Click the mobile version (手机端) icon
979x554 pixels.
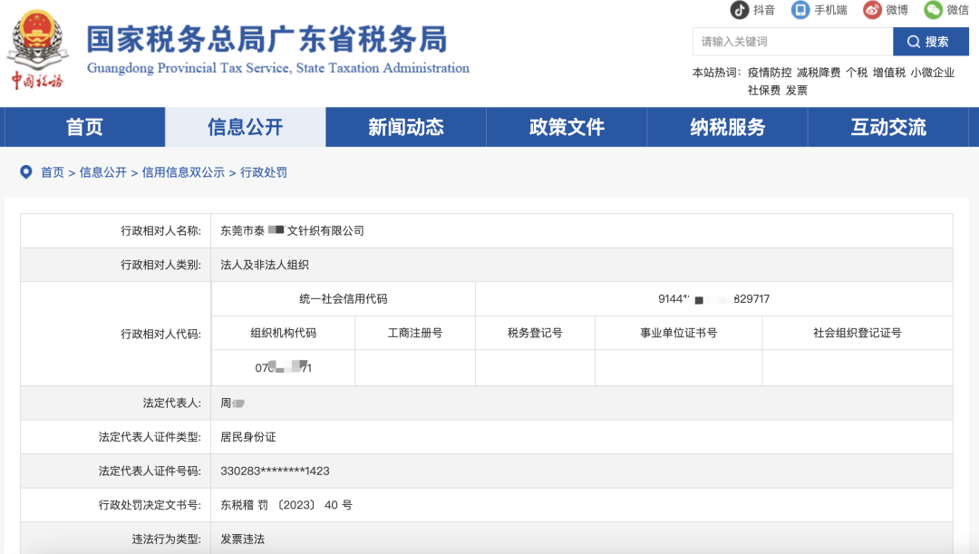pos(800,10)
